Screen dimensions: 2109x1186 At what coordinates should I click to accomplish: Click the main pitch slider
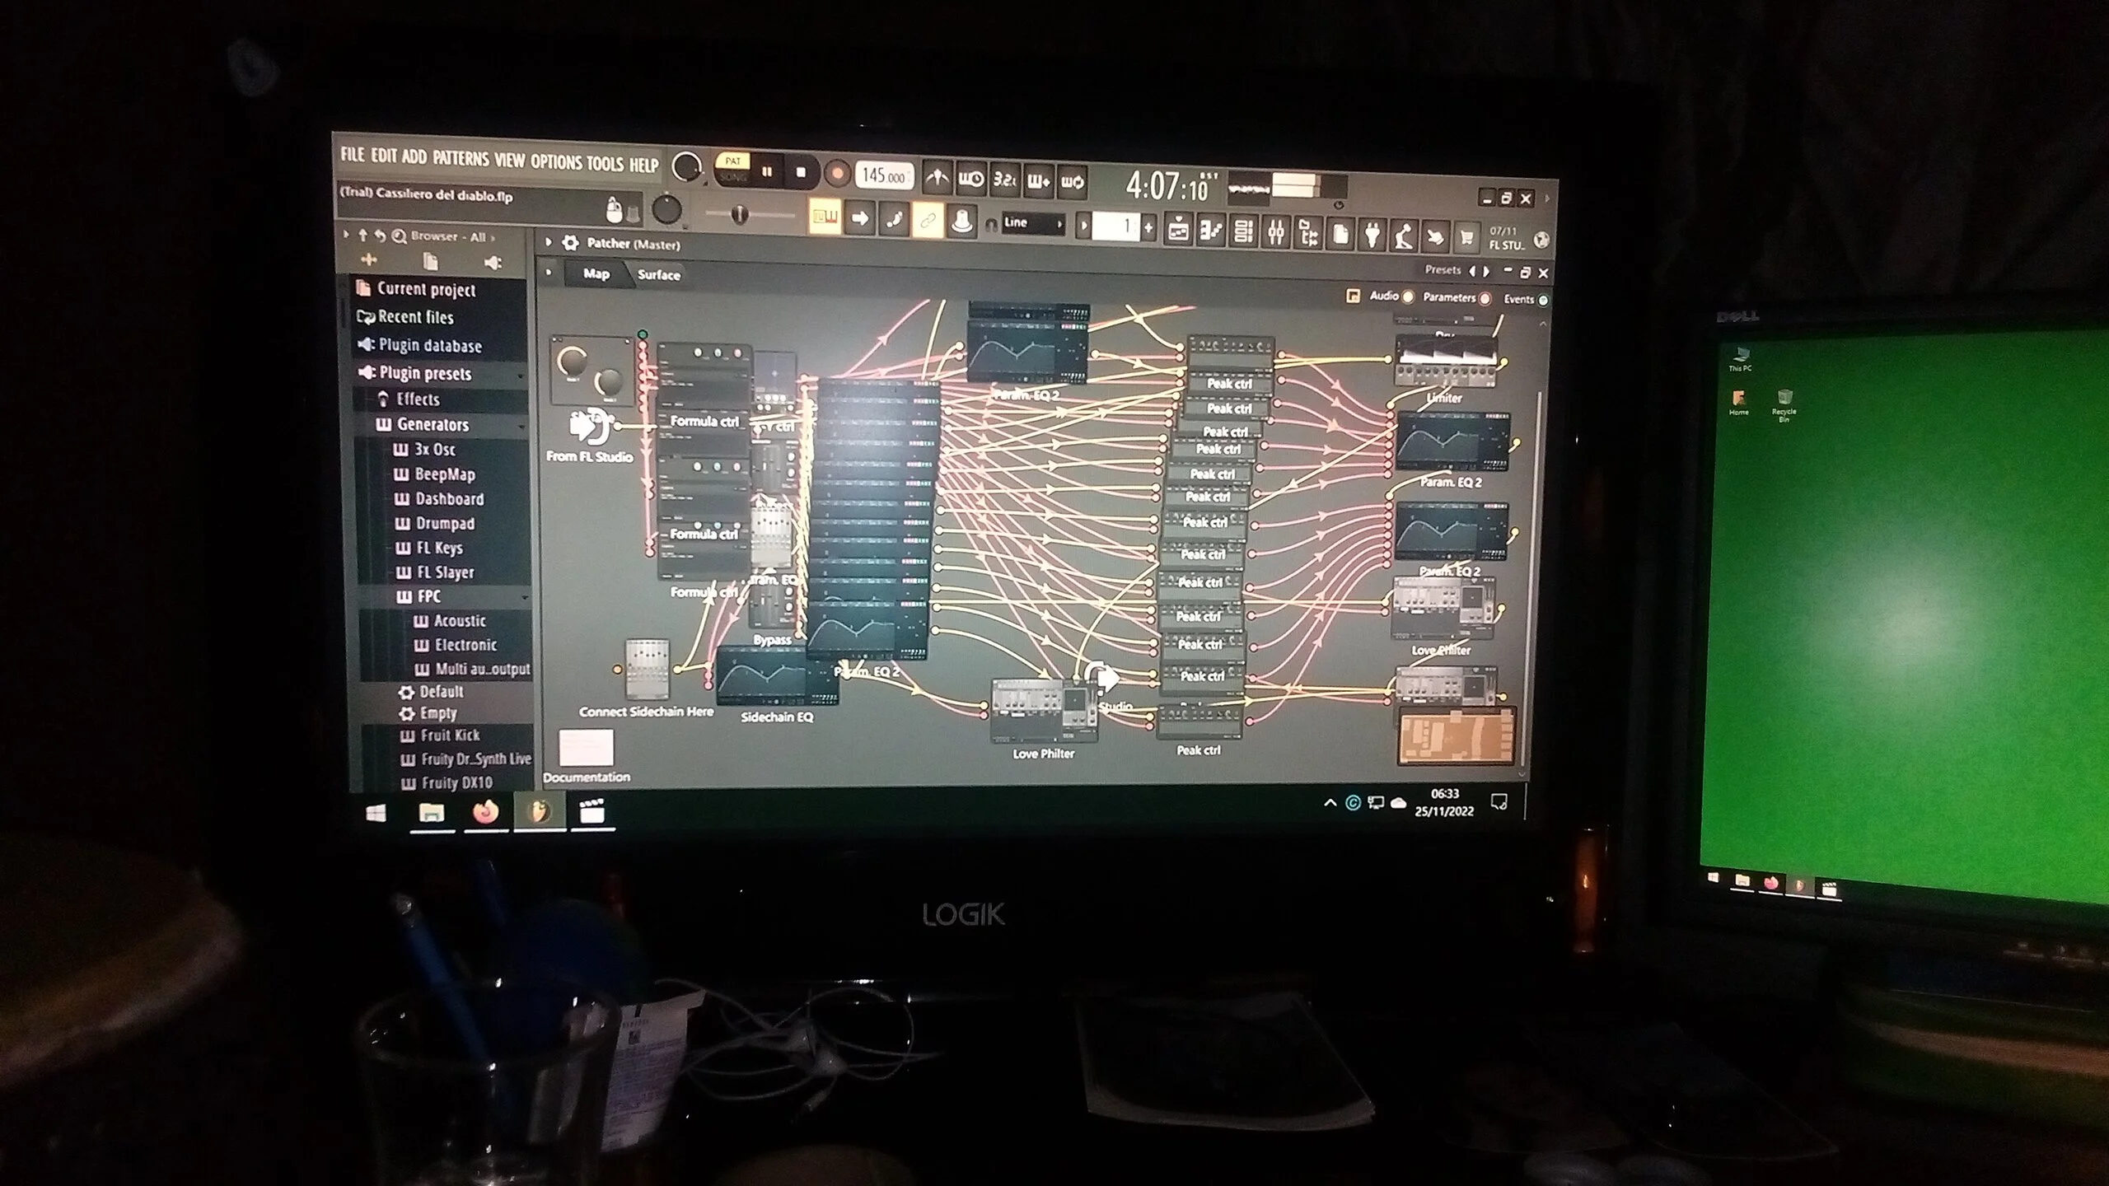[x=740, y=216]
